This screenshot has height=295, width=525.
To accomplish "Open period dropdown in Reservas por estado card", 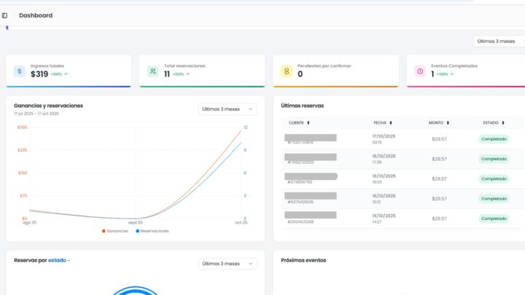I will 227,264.
